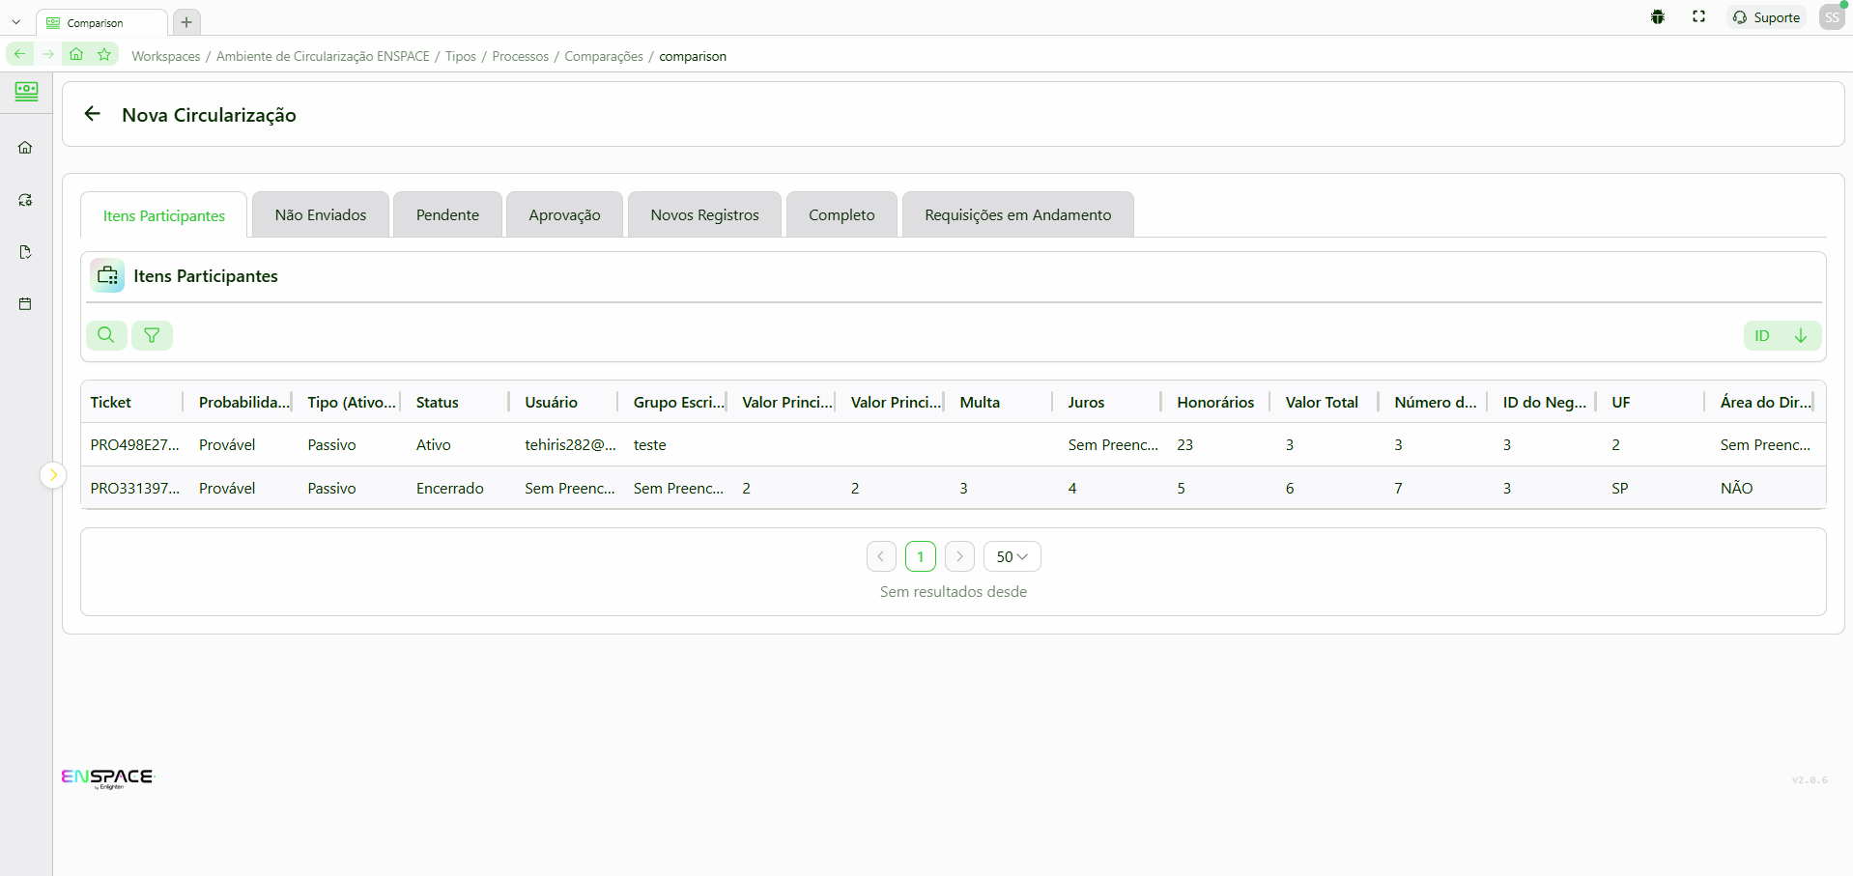This screenshot has height=876, width=1853.
Task: Open the Requisições em Andamento tab
Action: point(1017,214)
